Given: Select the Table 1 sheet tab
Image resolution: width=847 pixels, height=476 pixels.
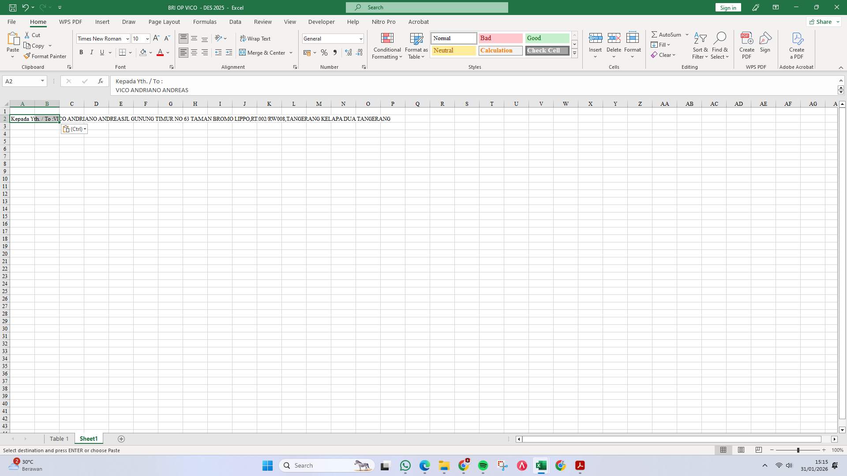Looking at the screenshot, I should pos(59,439).
